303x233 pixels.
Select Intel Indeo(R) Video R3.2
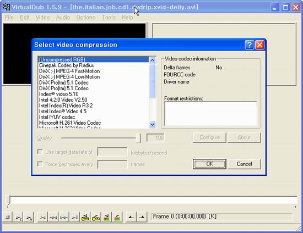(x=94, y=106)
